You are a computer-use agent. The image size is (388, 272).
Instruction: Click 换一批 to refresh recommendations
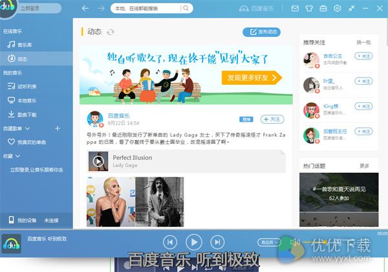[363, 42]
